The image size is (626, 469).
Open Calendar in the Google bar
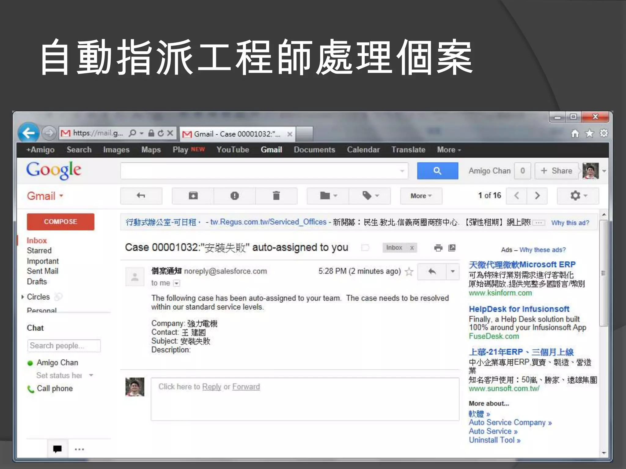point(363,150)
